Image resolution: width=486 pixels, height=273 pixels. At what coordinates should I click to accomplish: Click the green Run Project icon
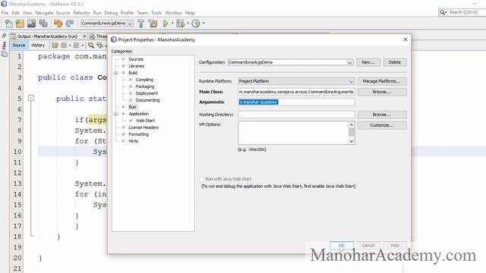pos(166,24)
